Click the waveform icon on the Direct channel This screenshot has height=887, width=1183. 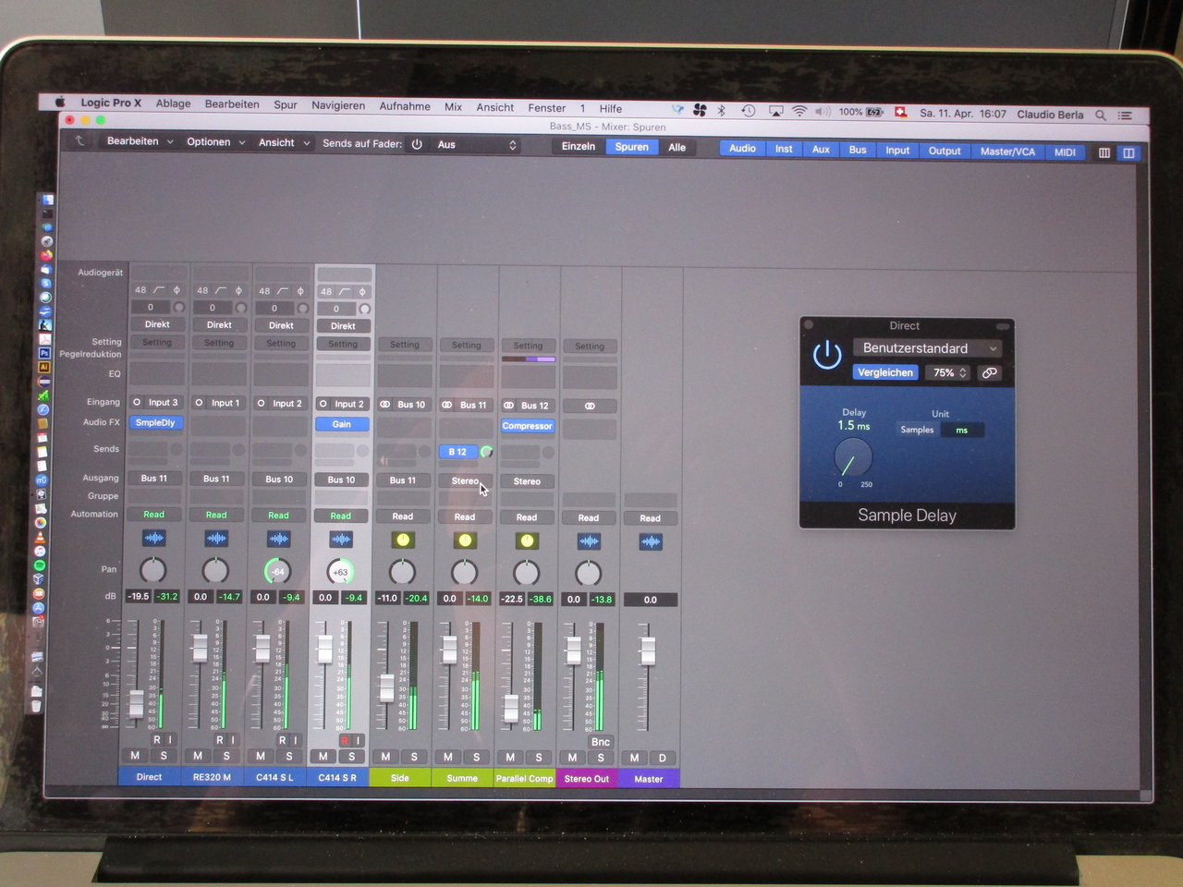pos(153,538)
